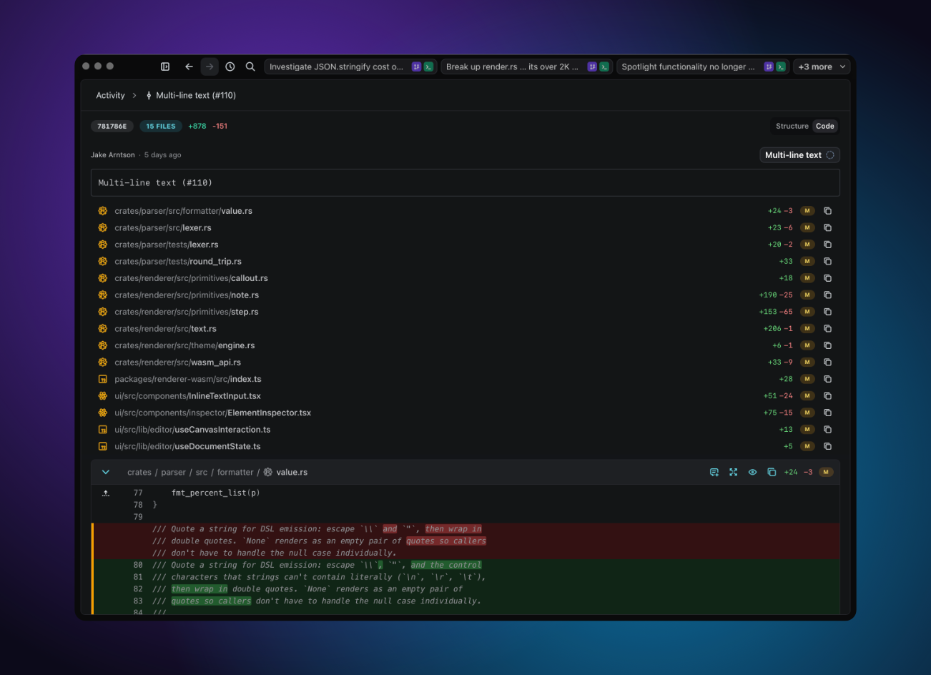Screen dimensions: 931x675
Task: Copy path of note.rs
Action: (x=827, y=295)
